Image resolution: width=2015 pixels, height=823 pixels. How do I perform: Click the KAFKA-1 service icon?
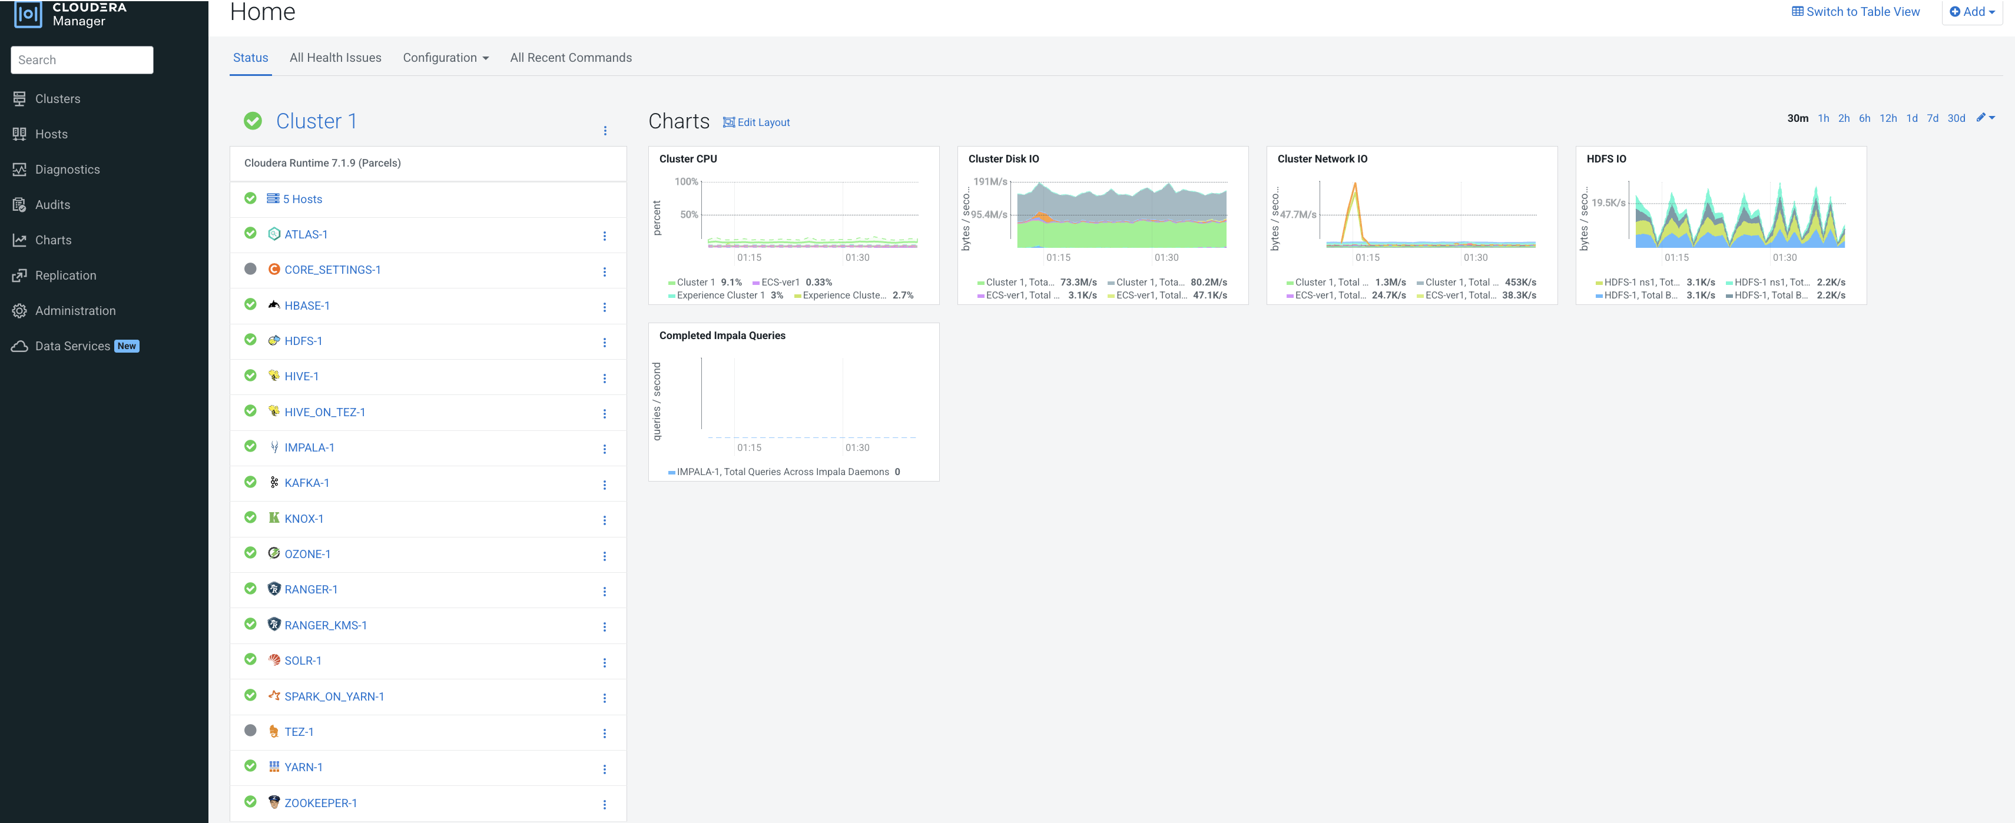(x=274, y=483)
